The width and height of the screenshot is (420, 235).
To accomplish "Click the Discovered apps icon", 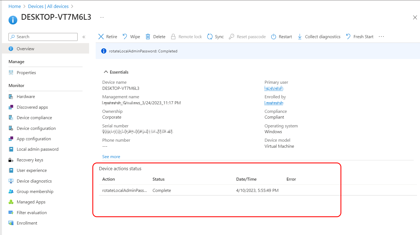I will (x=11, y=107).
